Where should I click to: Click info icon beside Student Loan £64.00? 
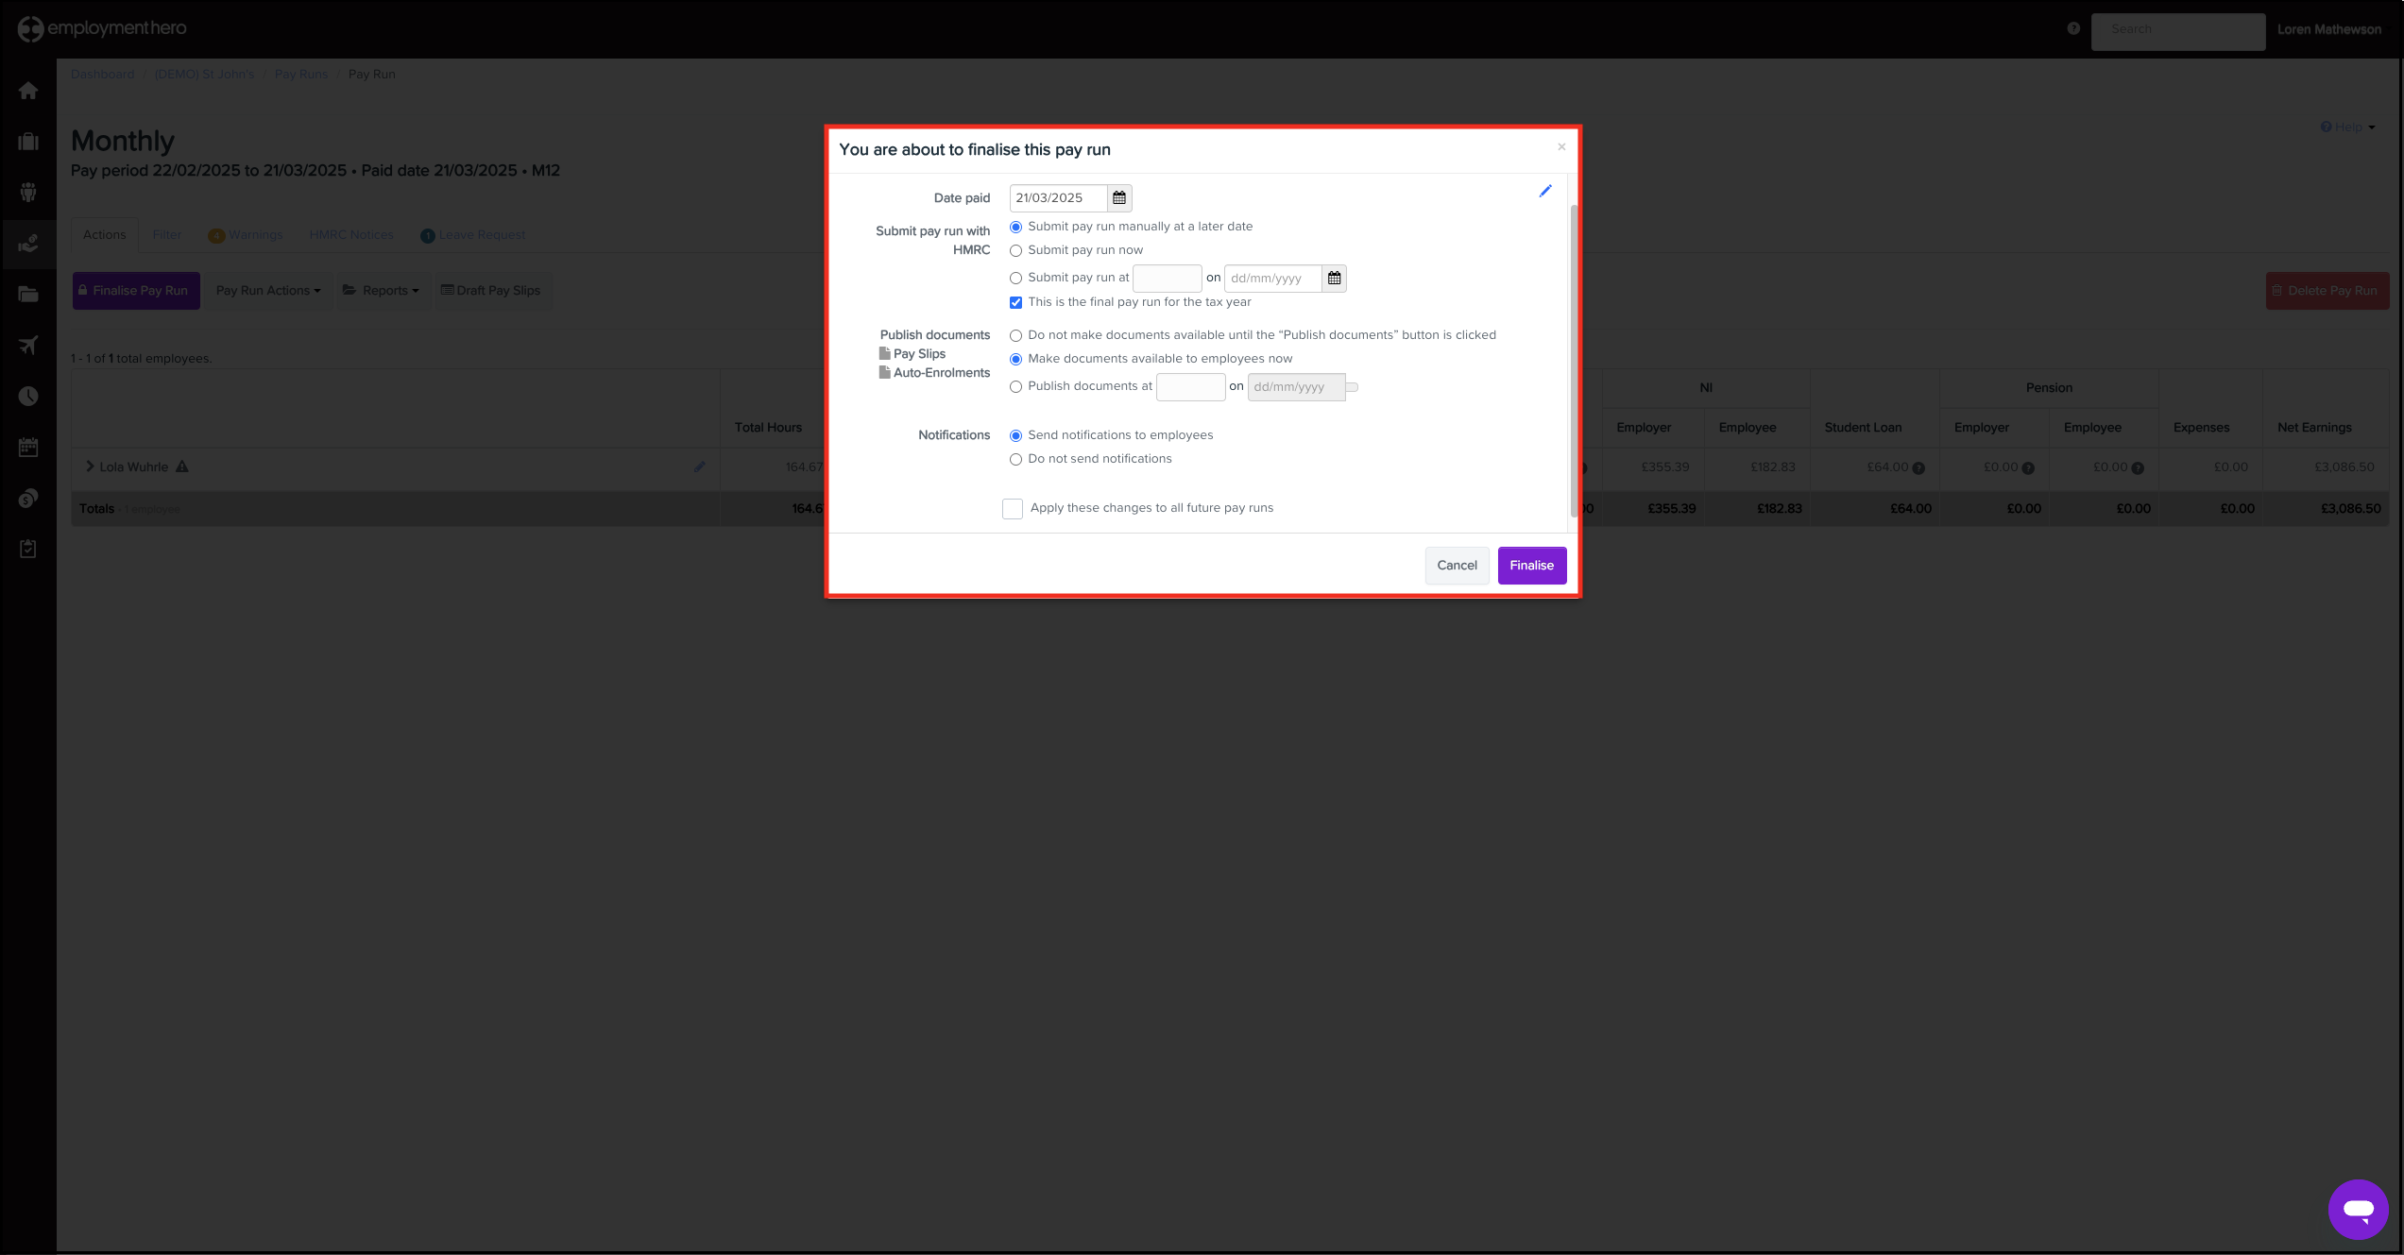point(1918,468)
